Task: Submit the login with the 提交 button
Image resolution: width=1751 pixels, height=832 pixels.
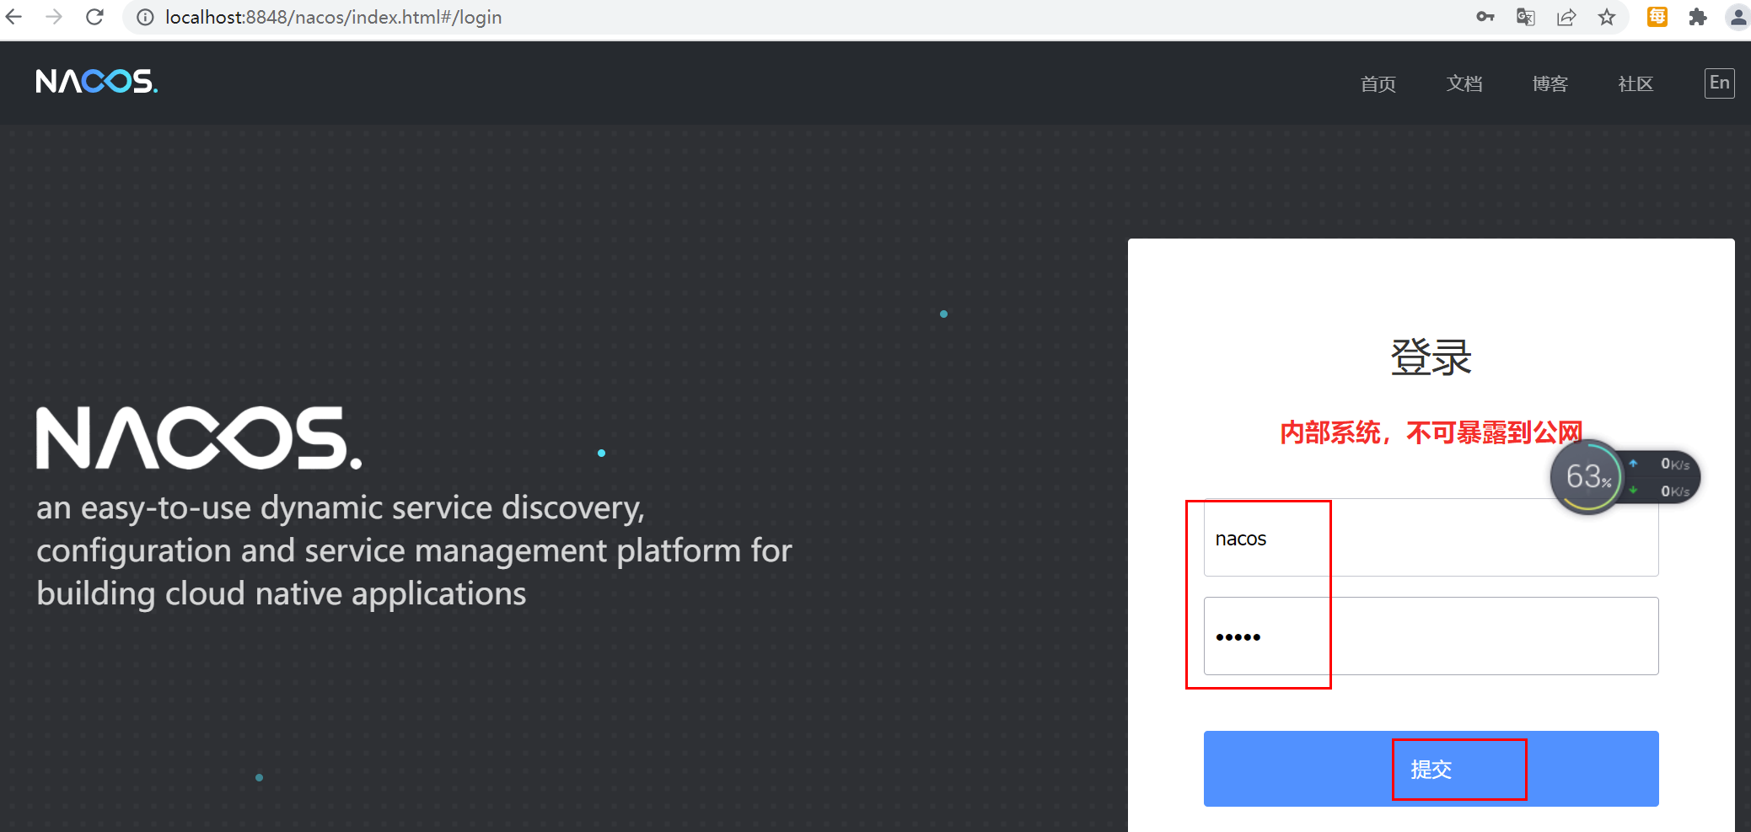Action: coord(1431,769)
